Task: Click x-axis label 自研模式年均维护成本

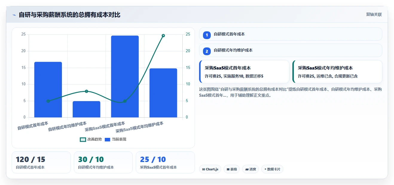Action: click(68, 126)
